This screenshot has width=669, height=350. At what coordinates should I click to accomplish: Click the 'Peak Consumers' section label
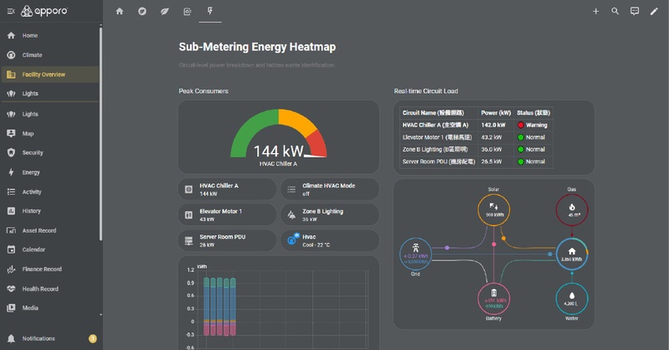click(x=203, y=91)
